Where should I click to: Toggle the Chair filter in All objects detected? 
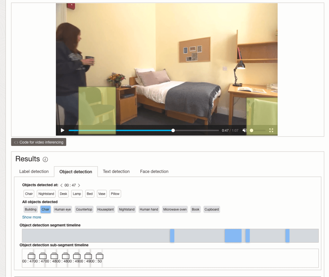[x=46, y=210]
